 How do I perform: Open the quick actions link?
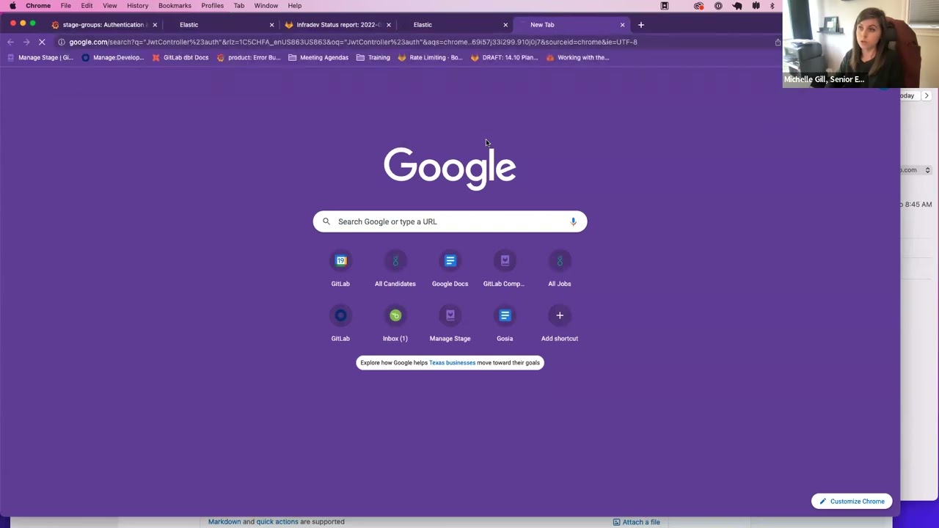pos(277,522)
